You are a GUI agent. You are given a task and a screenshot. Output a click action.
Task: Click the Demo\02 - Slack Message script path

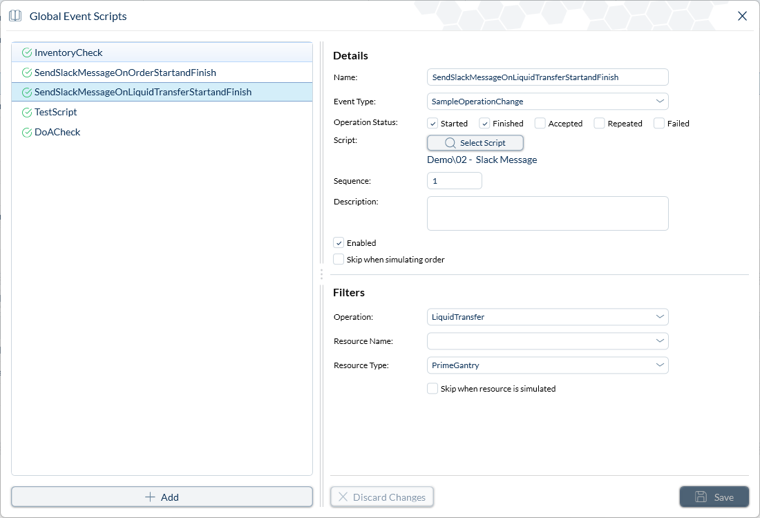482,160
